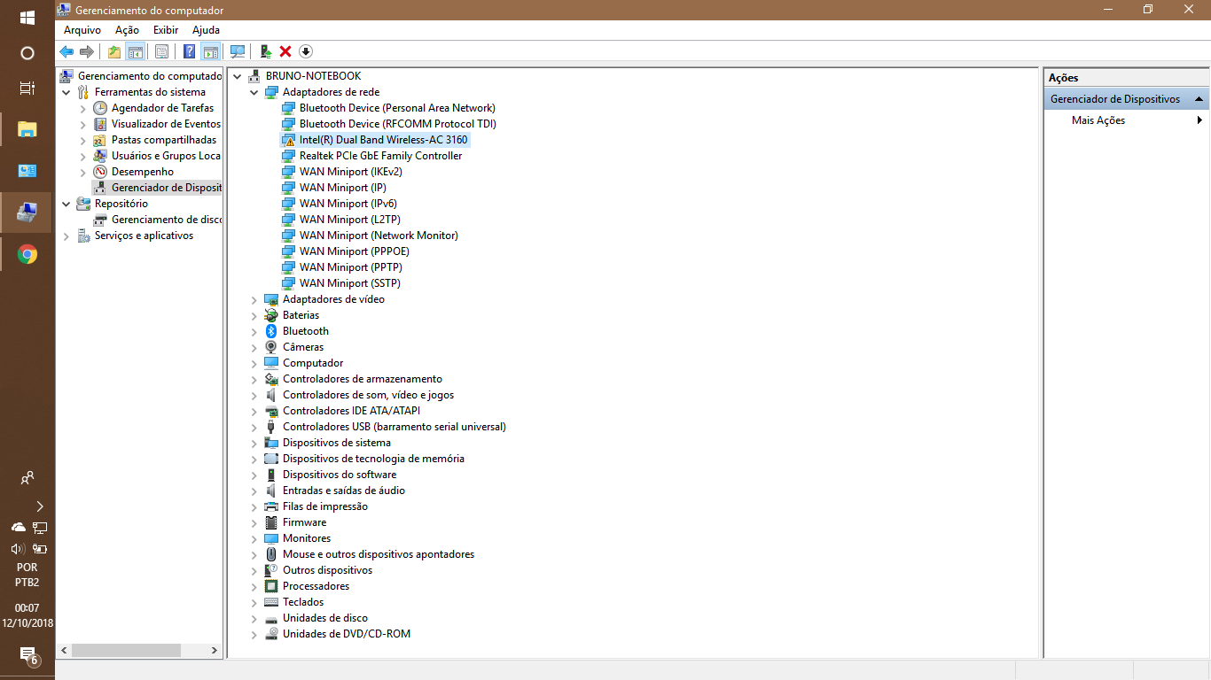Viewport: 1211px width, 680px height.
Task: Click the down-arrow disable device icon
Action: [306, 51]
